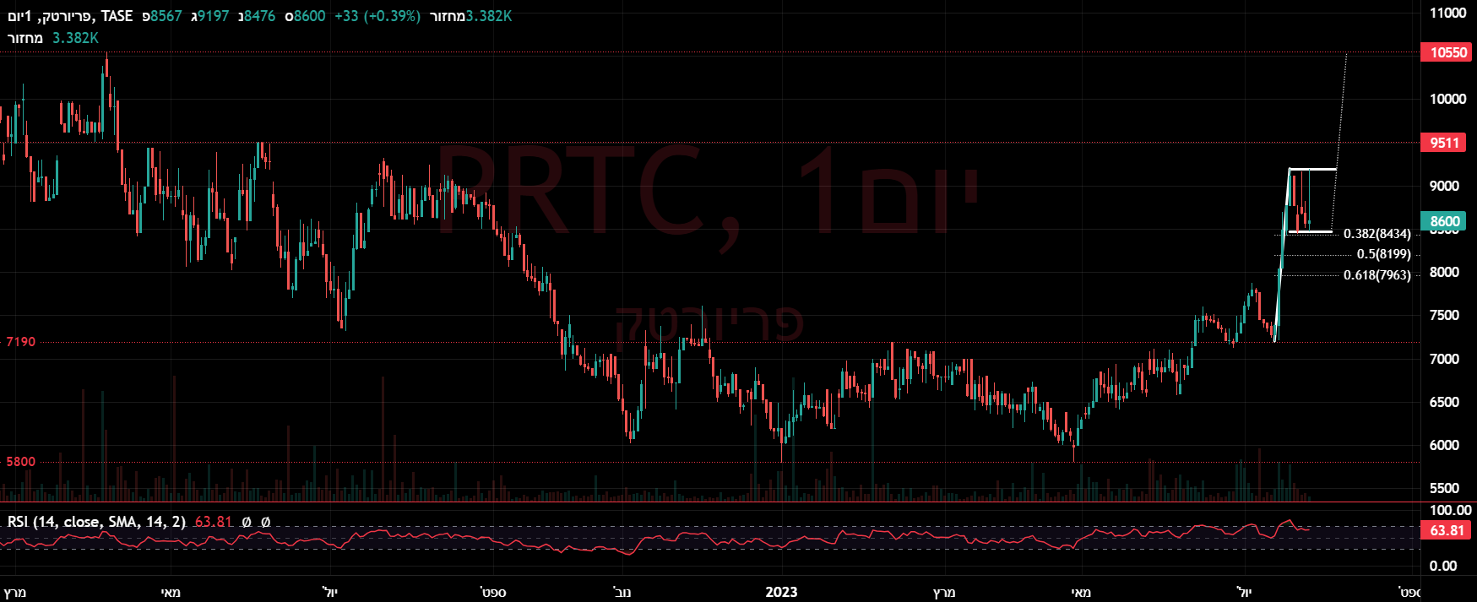Click the red 5800 support level label
Image resolution: width=1477 pixels, height=602 pixels.
click(21, 462)
